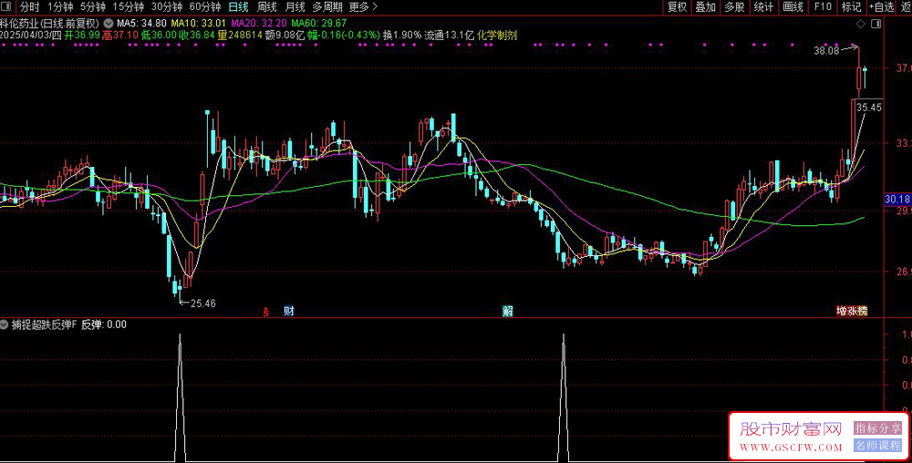Screen dimensions: 912x463
Task: Open the F10 company info
Action: click(823, 7)
